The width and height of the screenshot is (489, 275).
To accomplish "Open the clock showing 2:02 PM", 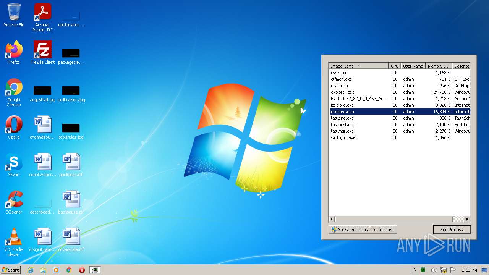I will pos(469,270).
